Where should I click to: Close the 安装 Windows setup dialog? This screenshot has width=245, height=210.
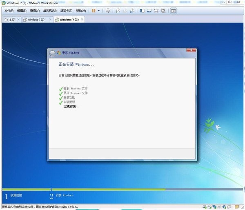191,50
